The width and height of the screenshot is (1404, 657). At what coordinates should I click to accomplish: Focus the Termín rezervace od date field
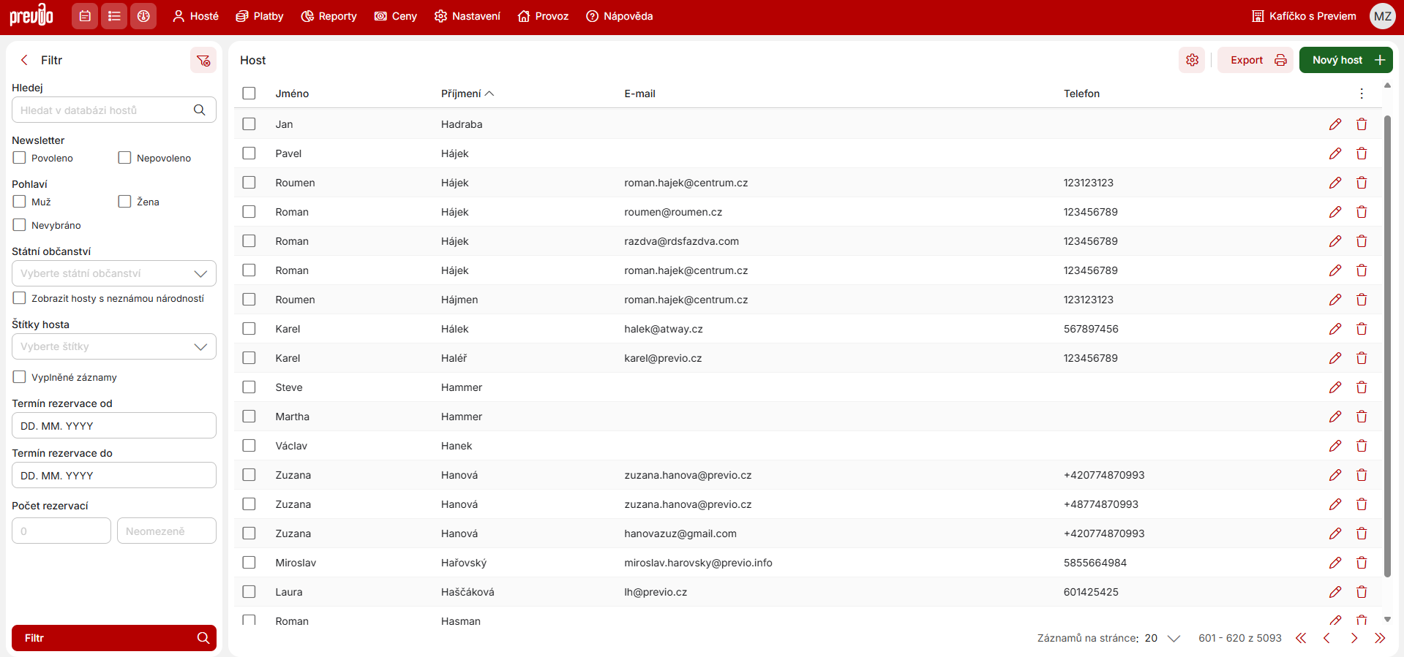pyautogui.click(x=114, y=425)
